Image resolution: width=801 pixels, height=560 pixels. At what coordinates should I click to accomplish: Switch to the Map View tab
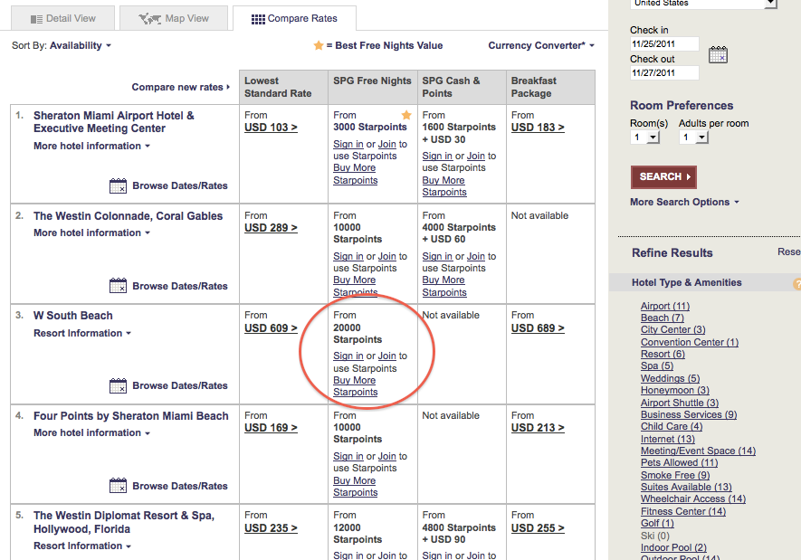174,18
